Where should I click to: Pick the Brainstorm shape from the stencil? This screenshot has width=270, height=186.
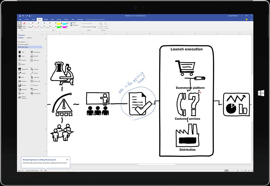tap(32, 52)
